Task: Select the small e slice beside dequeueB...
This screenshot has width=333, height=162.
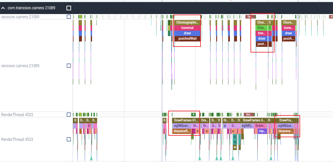Action: pyautogui.click(x=198, y=131)
